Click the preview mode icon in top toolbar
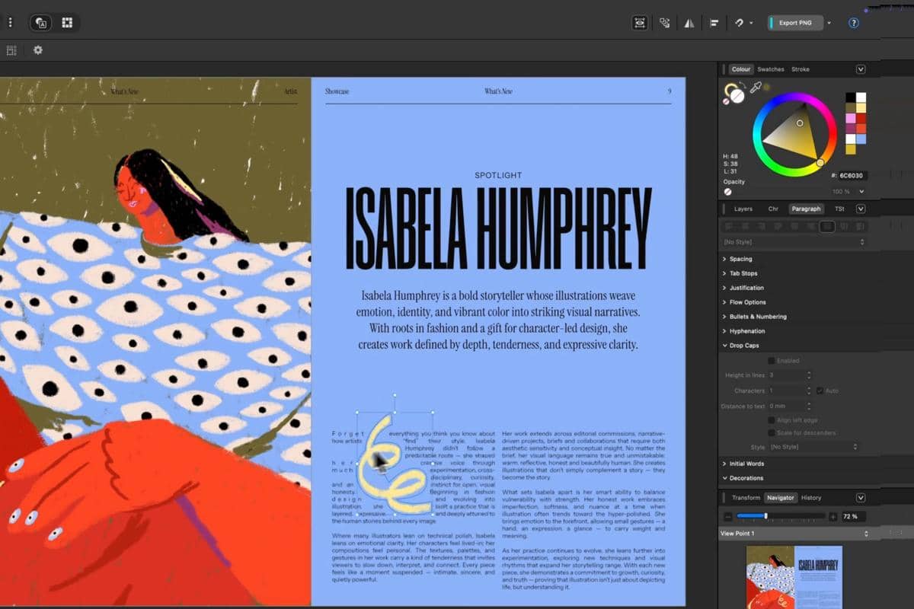 pos(640,23)
